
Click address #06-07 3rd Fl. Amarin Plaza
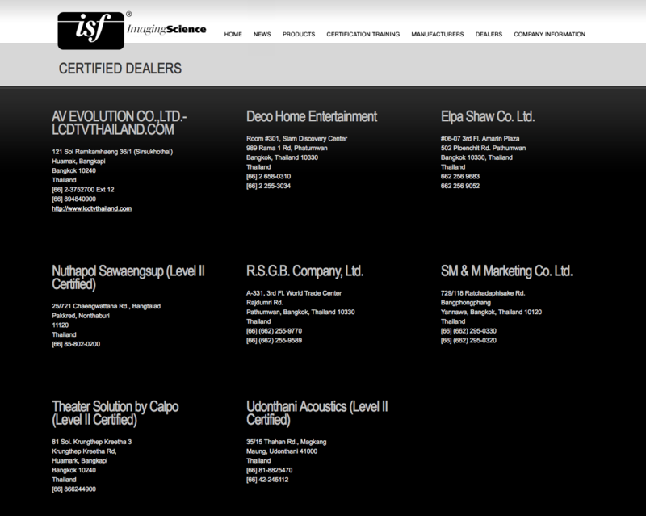pos(480,138)
